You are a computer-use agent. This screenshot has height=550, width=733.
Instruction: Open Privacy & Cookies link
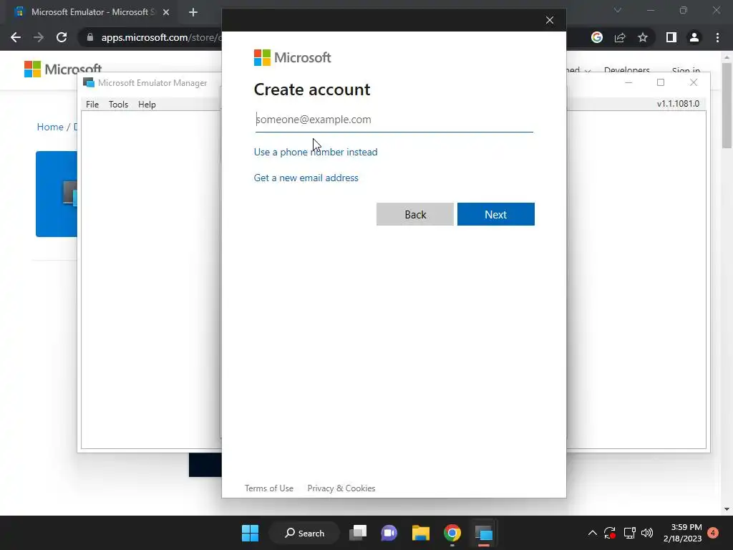(x=341, y=488)
